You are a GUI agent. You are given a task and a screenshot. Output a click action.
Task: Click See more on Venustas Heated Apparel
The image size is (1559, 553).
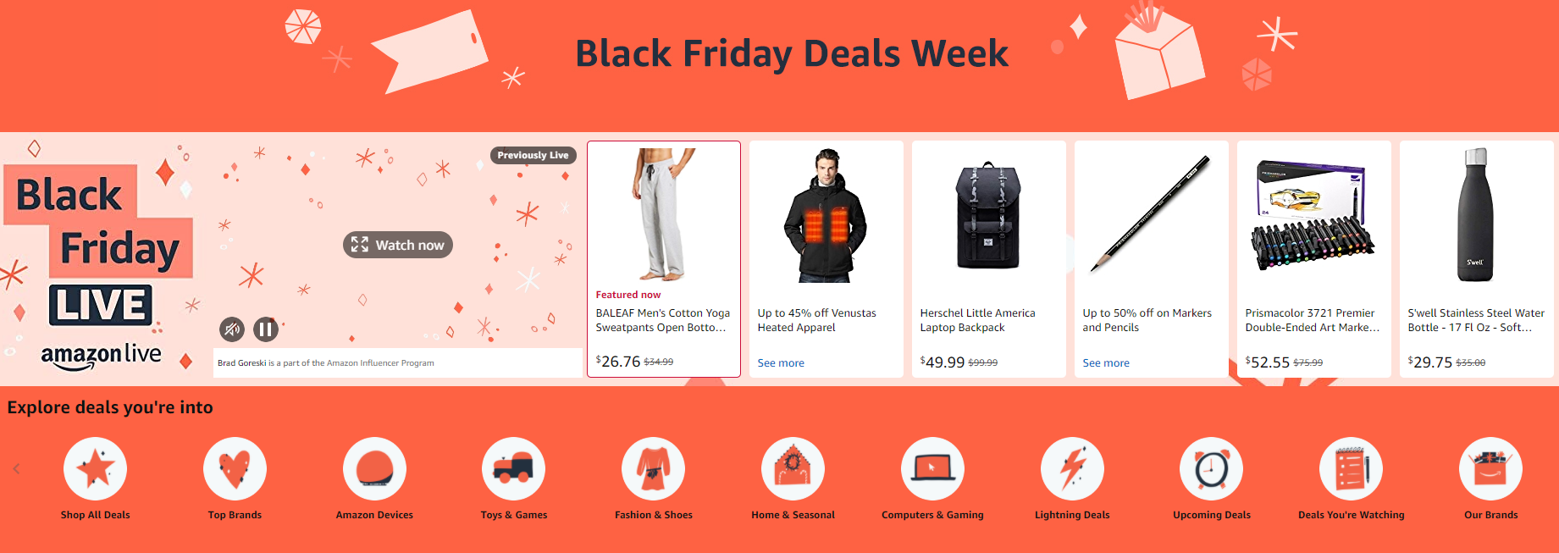(780, 362)
